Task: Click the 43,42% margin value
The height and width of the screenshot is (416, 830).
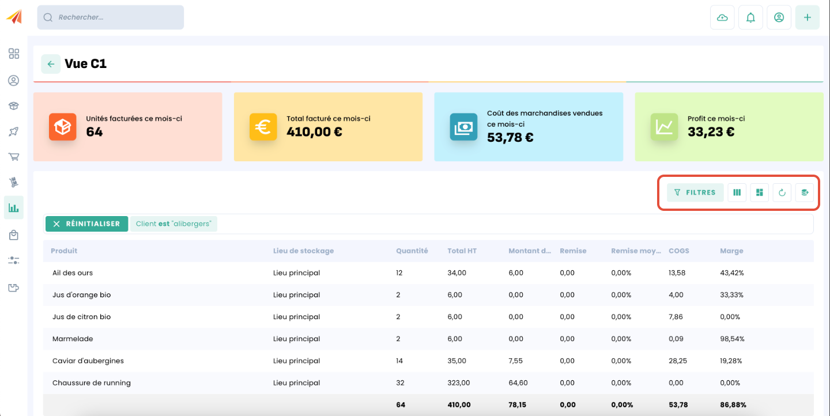Action: coord(732,273)
